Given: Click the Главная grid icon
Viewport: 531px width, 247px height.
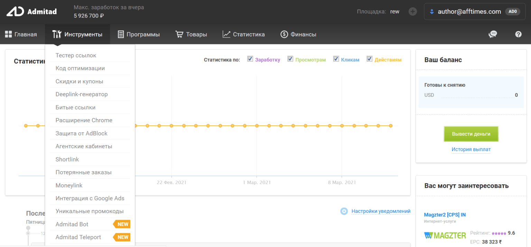Looking at the screenshot, I should (x=8, y=34).
